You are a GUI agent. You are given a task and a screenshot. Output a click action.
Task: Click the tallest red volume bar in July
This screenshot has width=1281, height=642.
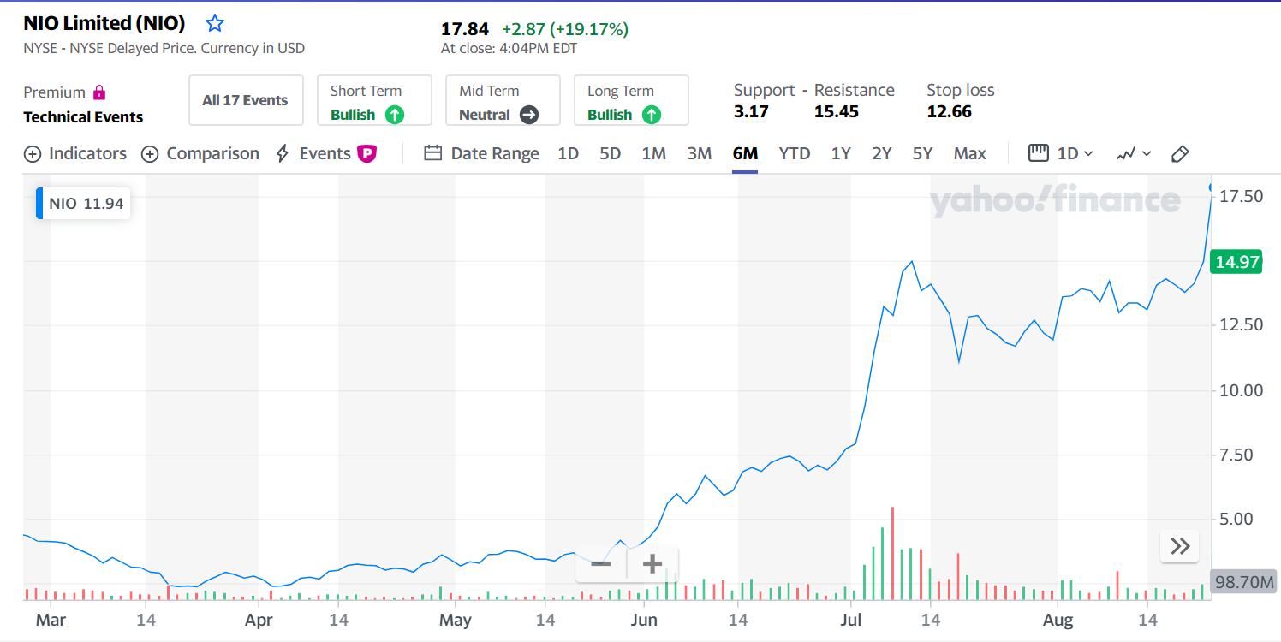[892, 554]
